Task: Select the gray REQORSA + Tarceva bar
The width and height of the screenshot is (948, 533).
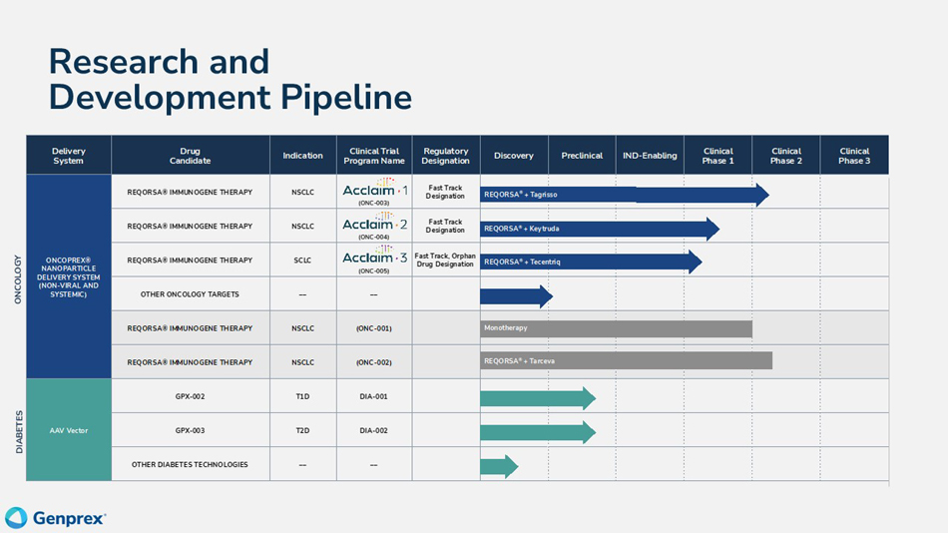Action: [x=626, y=360]
